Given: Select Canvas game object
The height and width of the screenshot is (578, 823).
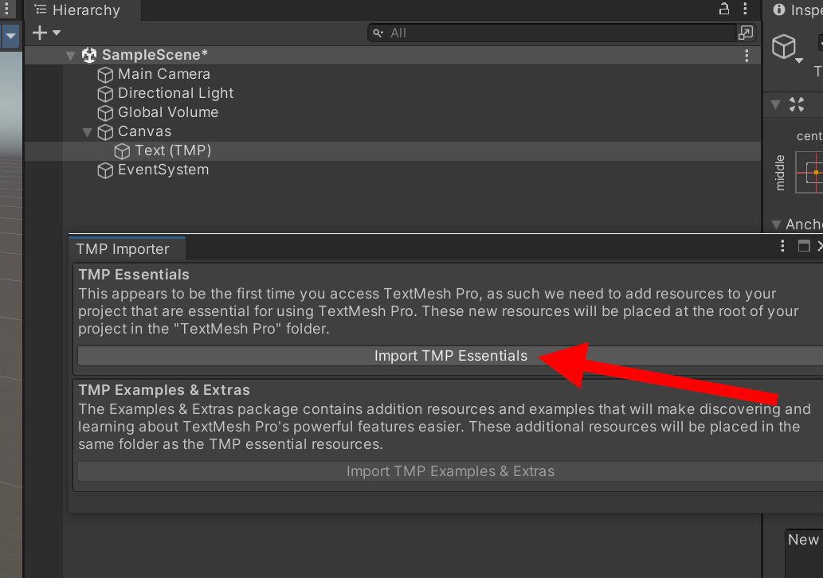Looking at the screenshot, I should coord(144,131).
